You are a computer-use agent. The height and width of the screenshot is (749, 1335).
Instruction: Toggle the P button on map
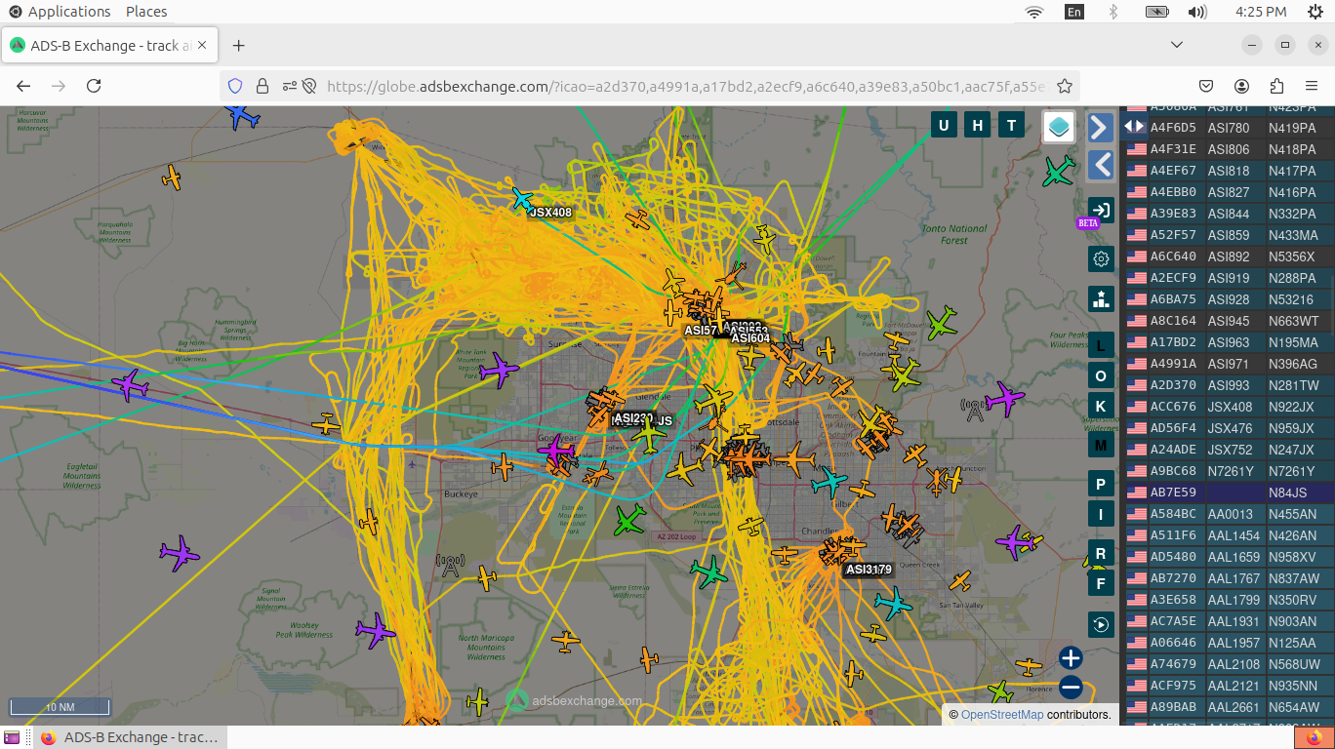click(x=1101, y=485)
